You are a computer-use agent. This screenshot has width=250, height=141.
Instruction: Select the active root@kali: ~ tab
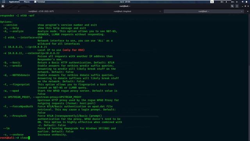tap(204, 11)
